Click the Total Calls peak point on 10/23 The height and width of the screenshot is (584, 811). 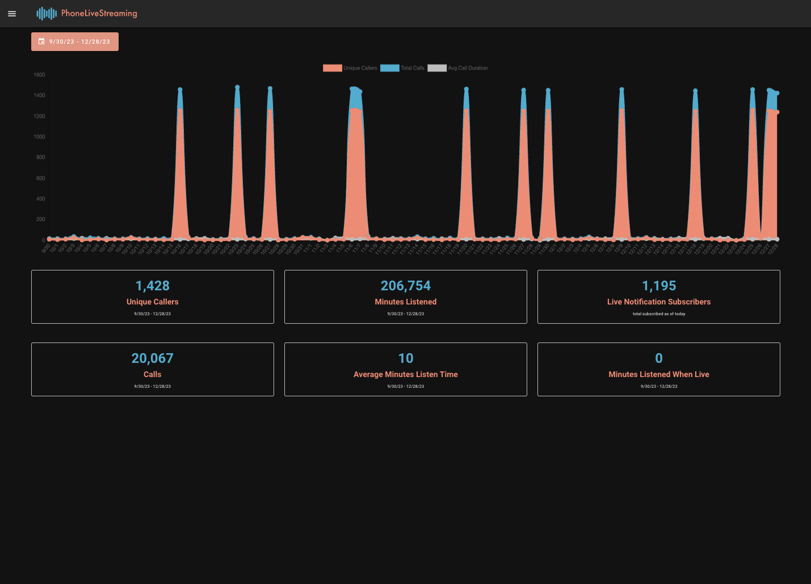pos(237,87)
